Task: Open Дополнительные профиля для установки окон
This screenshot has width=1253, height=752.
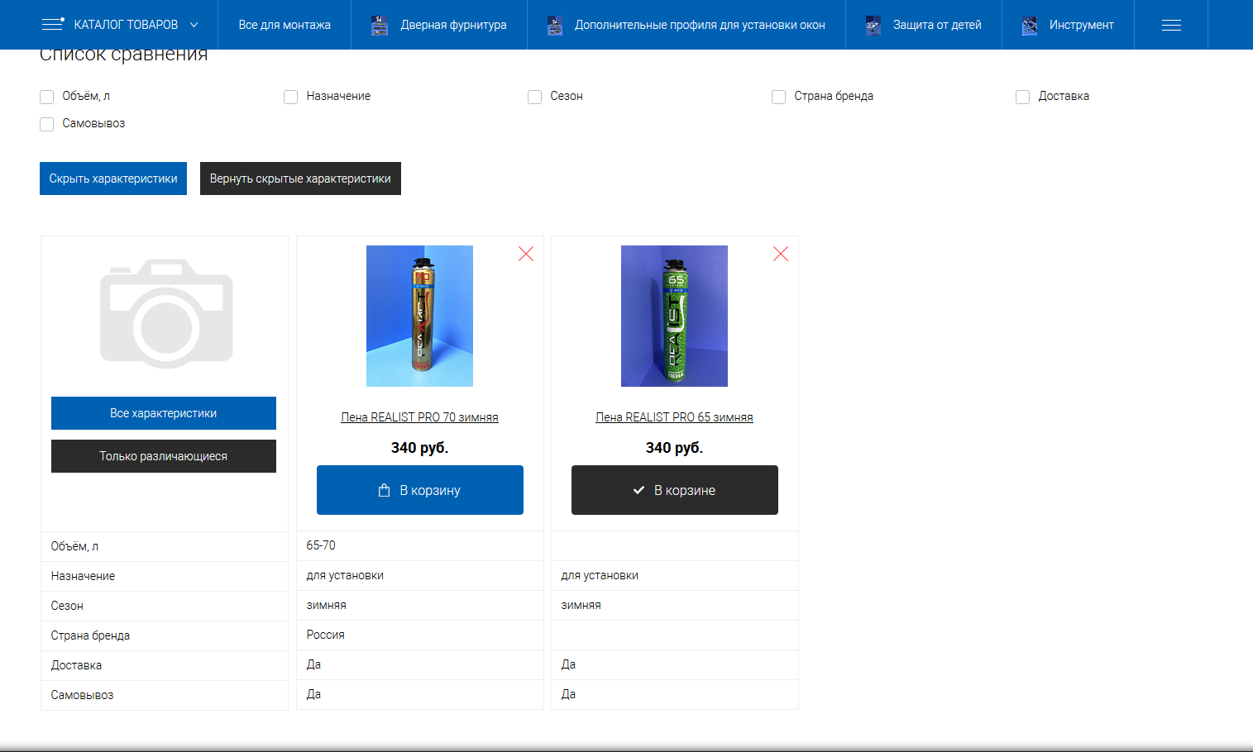Action: tap(700, 25)
